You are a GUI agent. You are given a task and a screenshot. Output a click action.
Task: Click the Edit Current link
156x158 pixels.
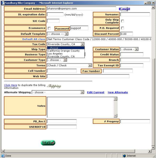[x=96, y=92]
